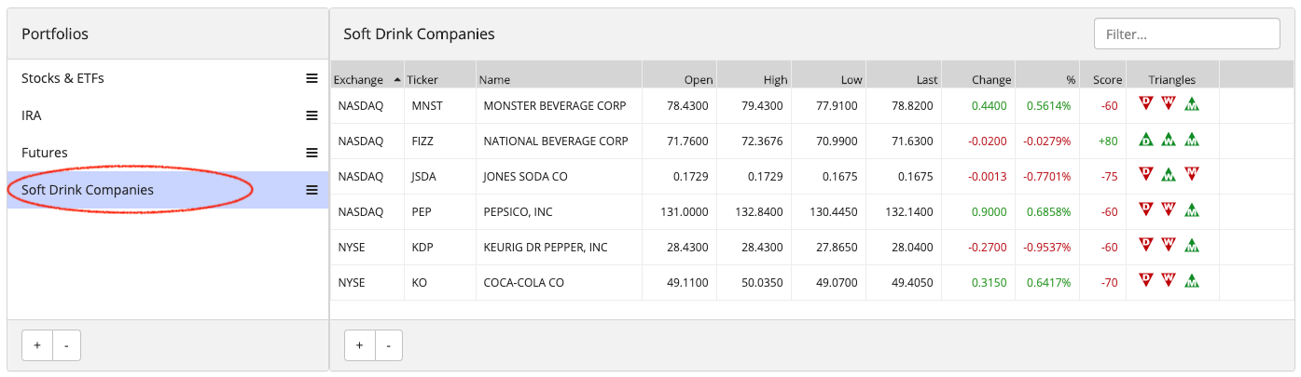Click the weekly triangle icon for KO
The width and height of the screenshot is (1301, 377).
[x=1169, y=281]
